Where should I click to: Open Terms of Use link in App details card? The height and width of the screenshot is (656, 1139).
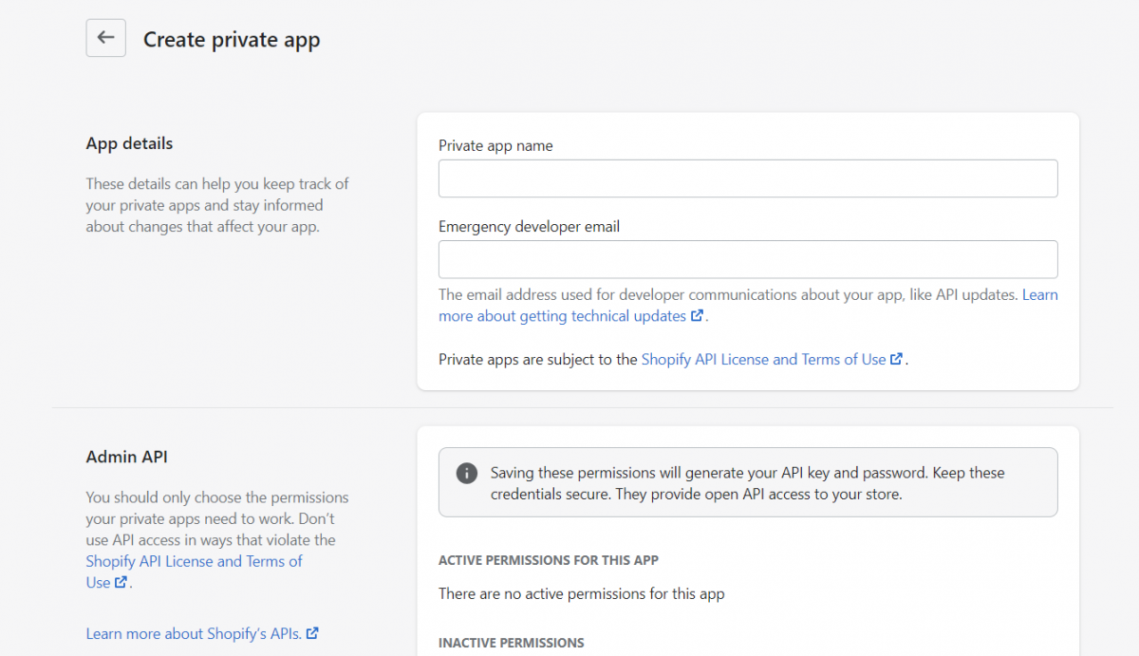(x=763, y=360)
